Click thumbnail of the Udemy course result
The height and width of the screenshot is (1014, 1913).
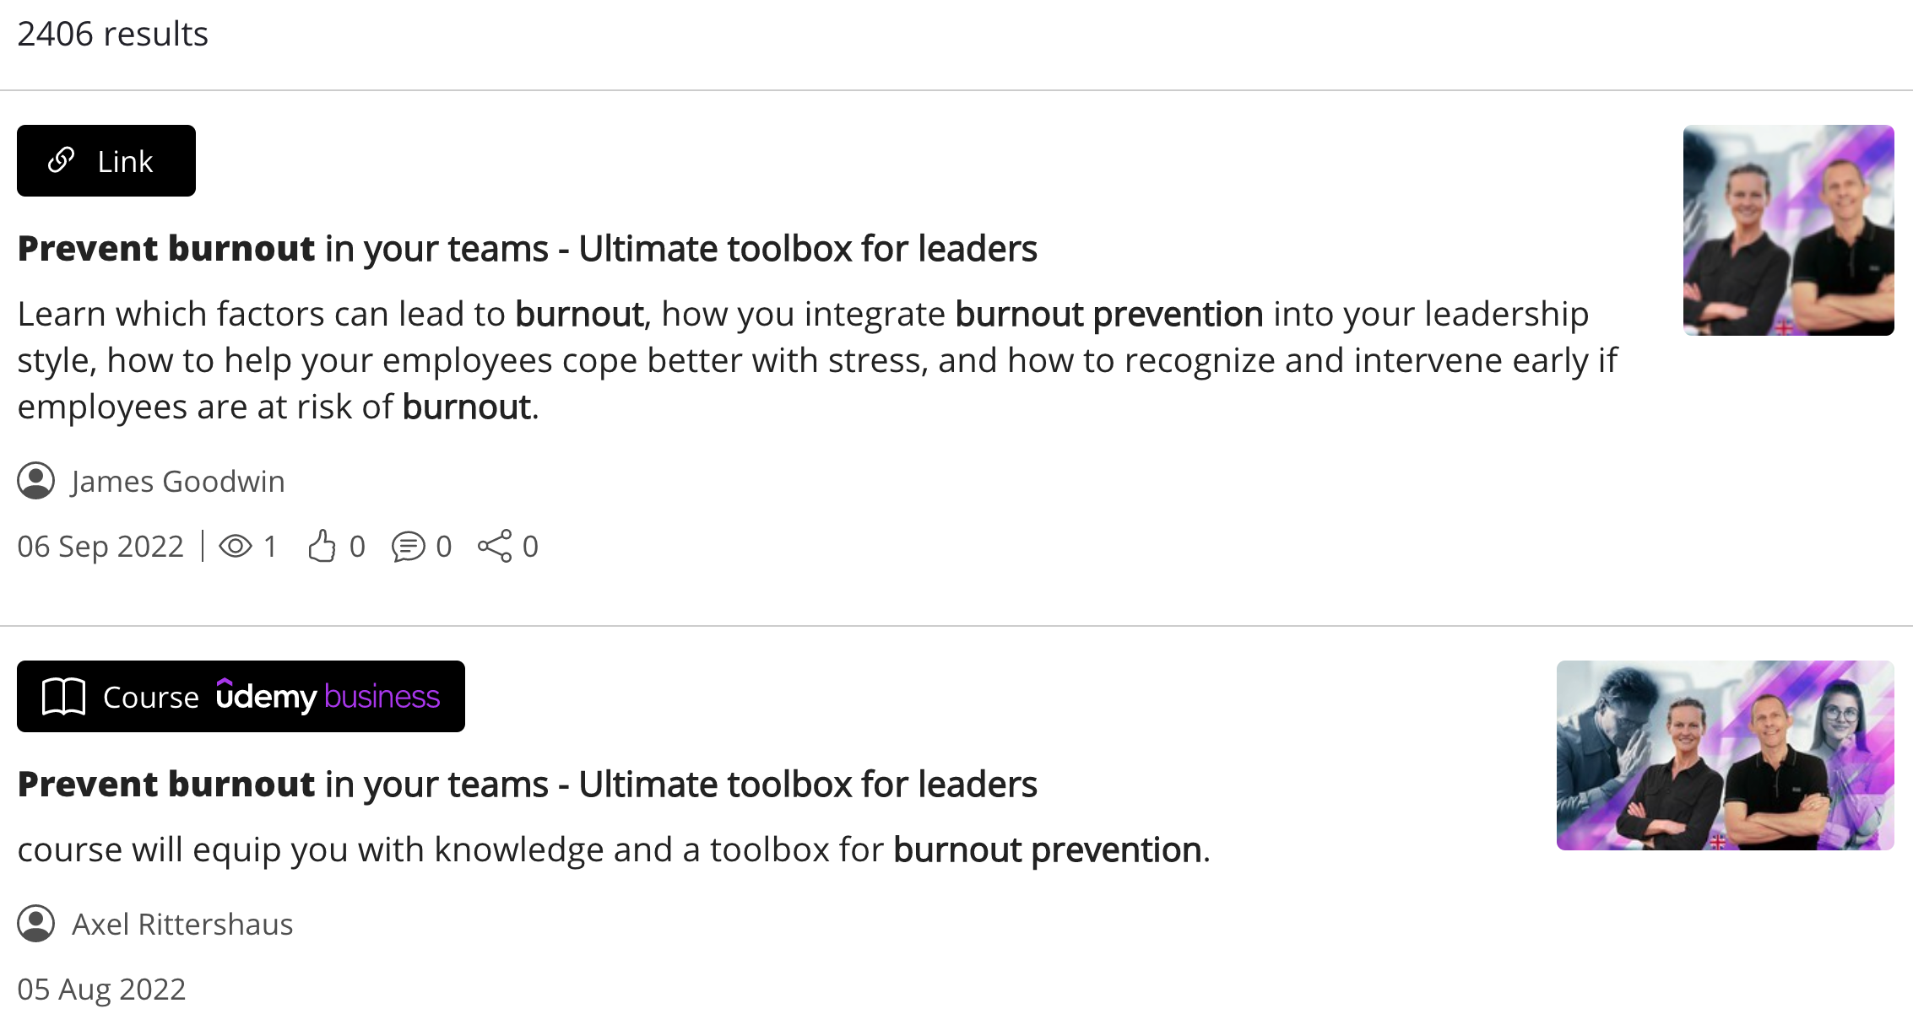pos(1725,755)
